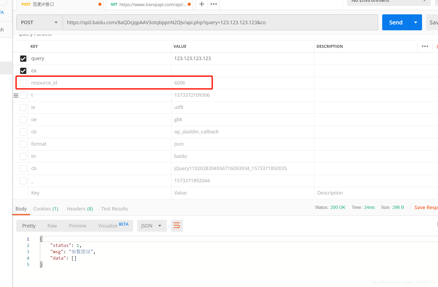Uncheck the co parameter checkbox
438x287 pixels.
pos(23,71)
